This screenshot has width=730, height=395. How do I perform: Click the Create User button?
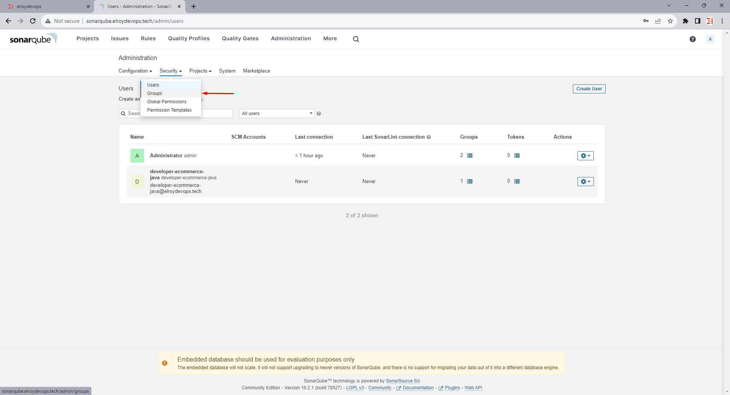tap(589, 89)
